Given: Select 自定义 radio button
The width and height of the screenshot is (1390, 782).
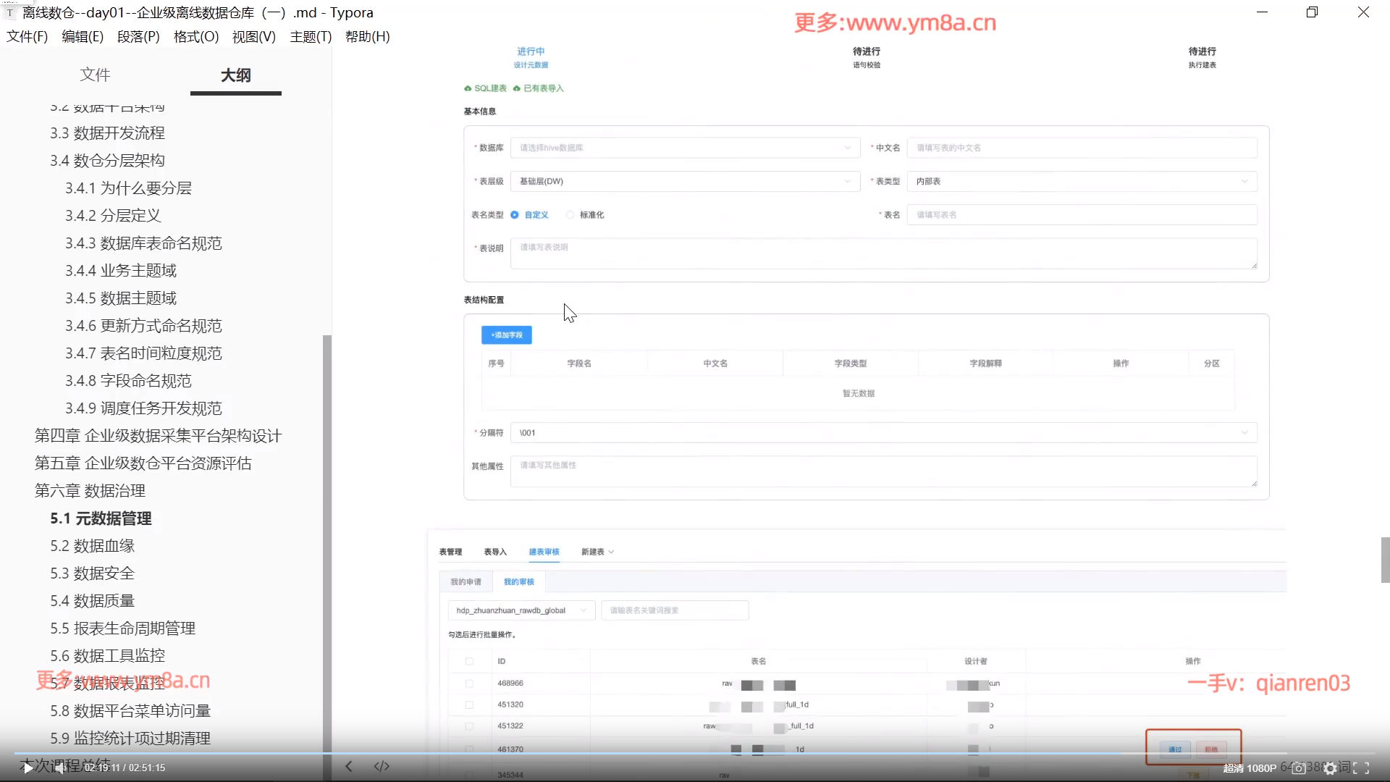Looking at the screenshot, I should [515, 215].
